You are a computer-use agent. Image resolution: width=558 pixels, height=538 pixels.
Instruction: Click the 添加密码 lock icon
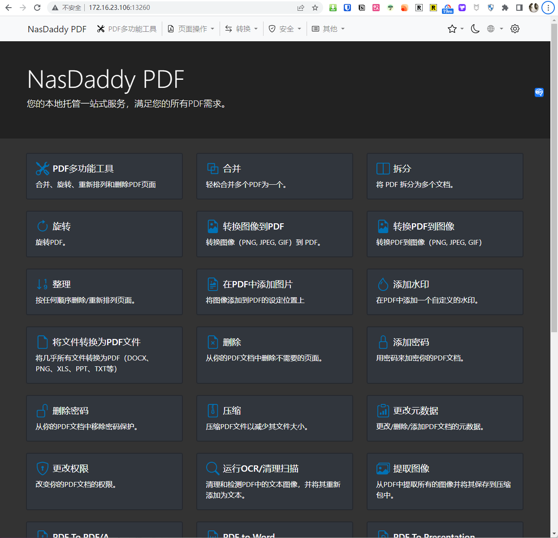pos(383,342)
